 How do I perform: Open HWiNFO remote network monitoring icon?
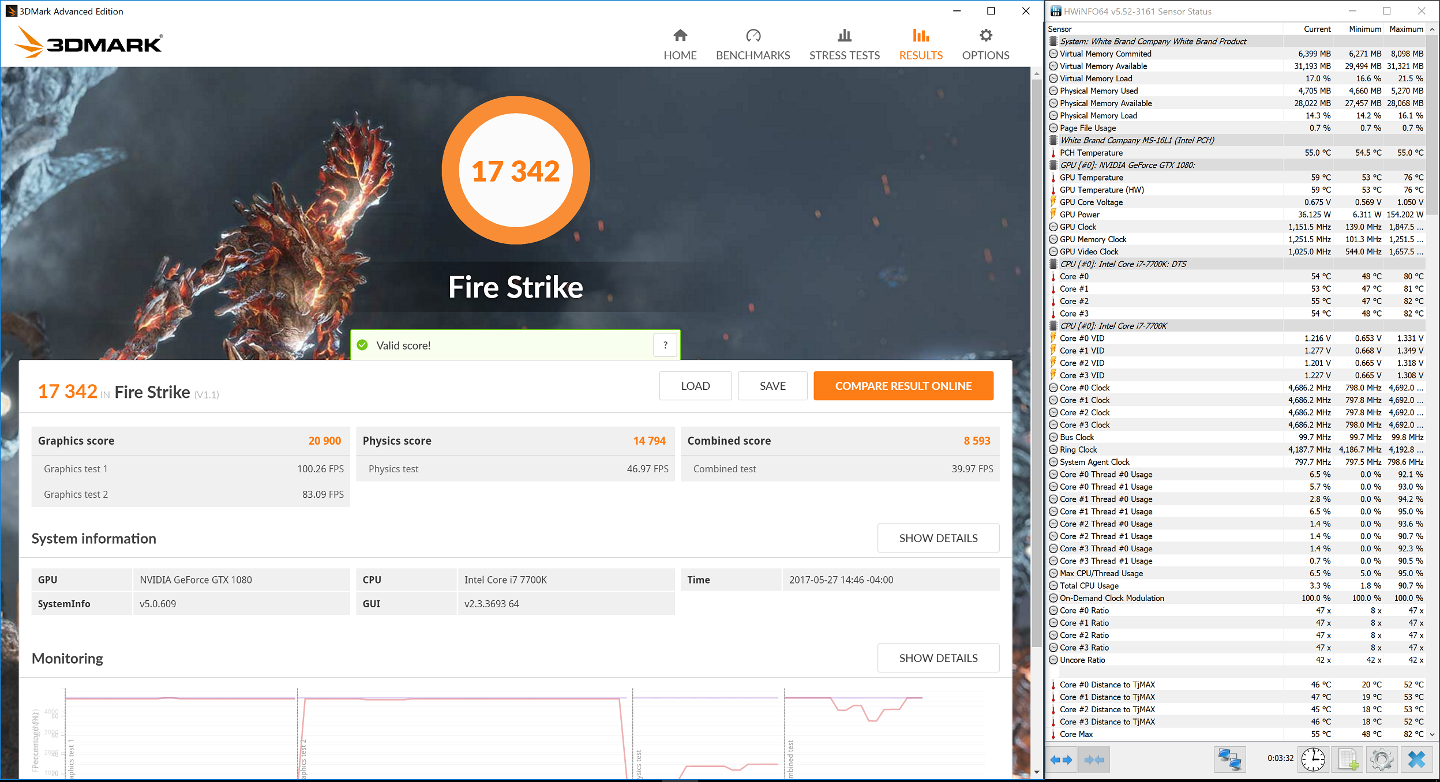click(1229, 760)
